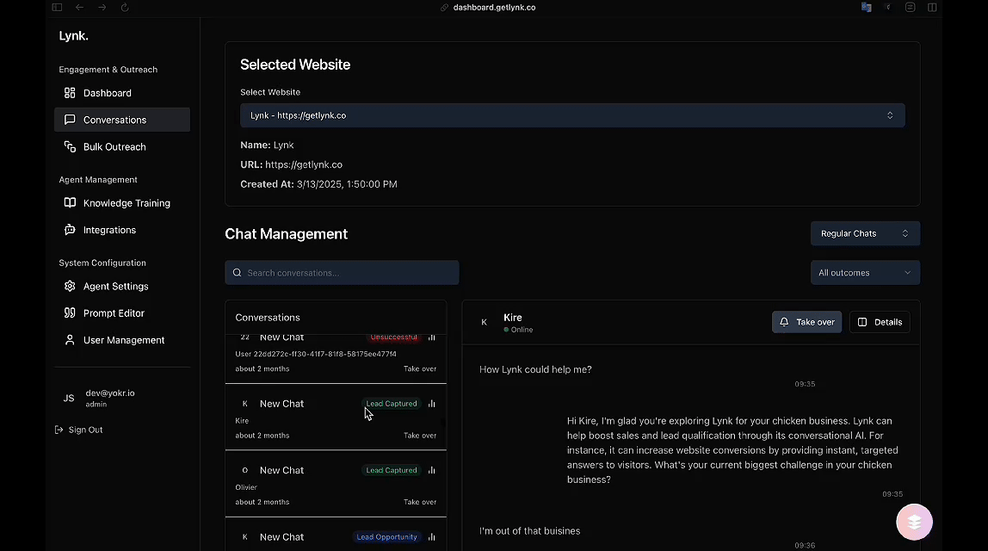The height and width of the screenshot is (551, 988).
Task: Click the Integrations puzzle icon
Action: (70, 230)
